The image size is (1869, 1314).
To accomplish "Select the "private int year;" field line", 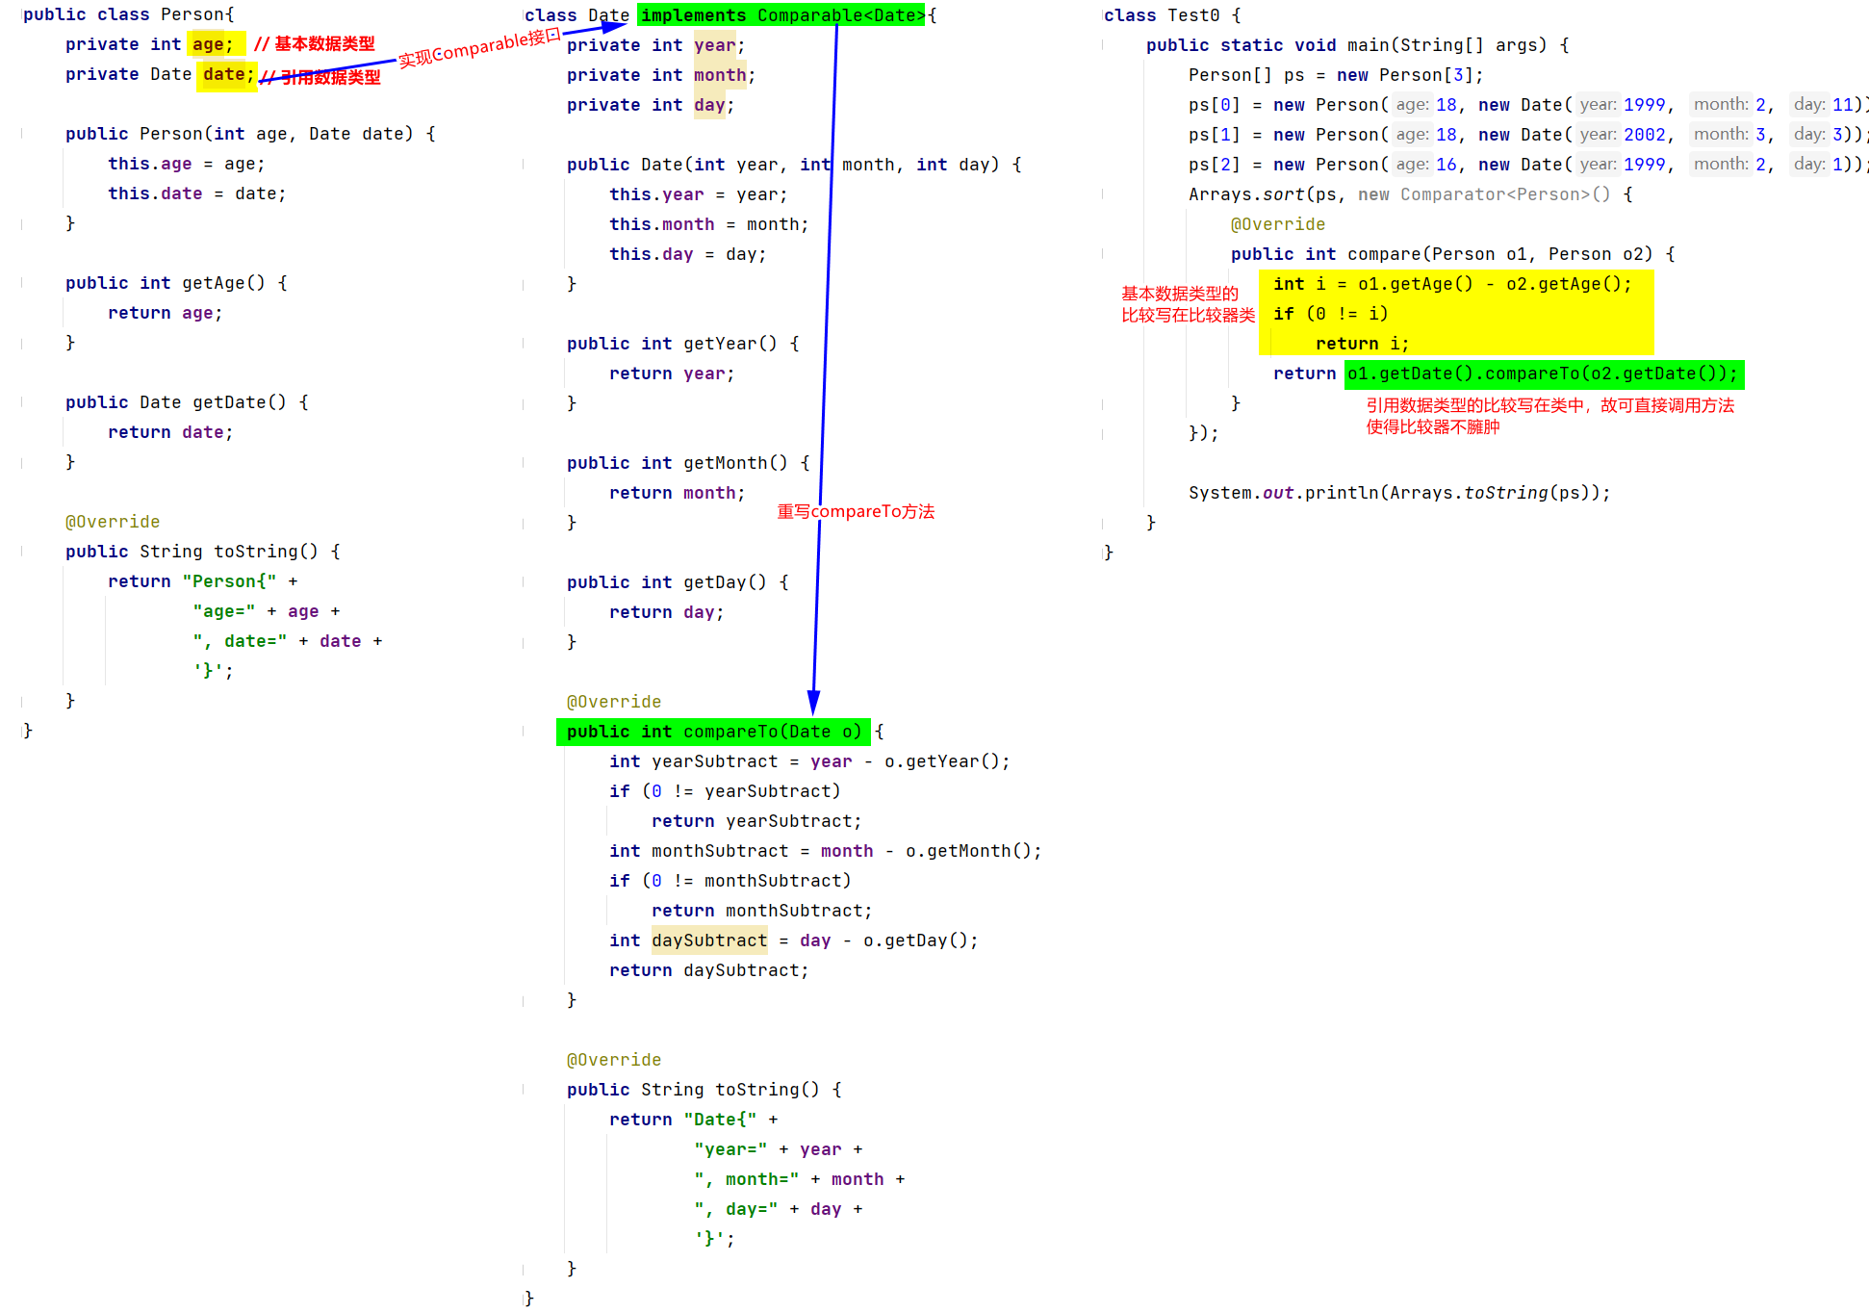I will coord(655,45).
